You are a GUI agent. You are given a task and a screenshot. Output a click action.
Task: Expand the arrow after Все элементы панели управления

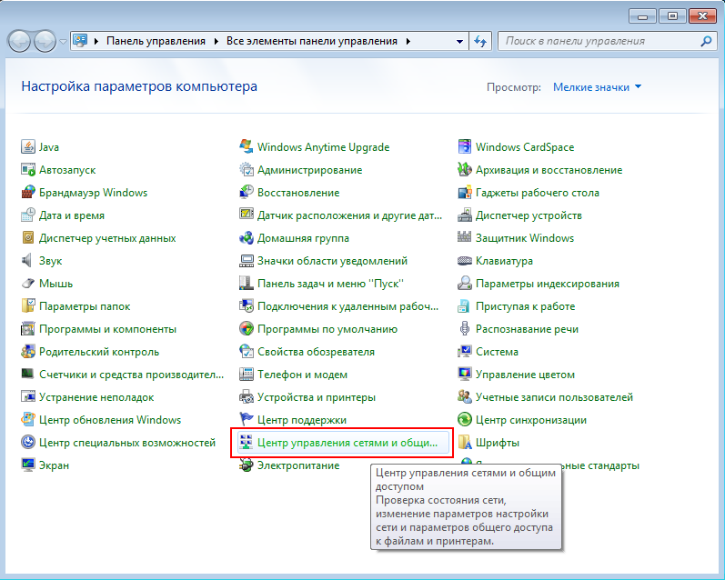click(x=408, y=41)
